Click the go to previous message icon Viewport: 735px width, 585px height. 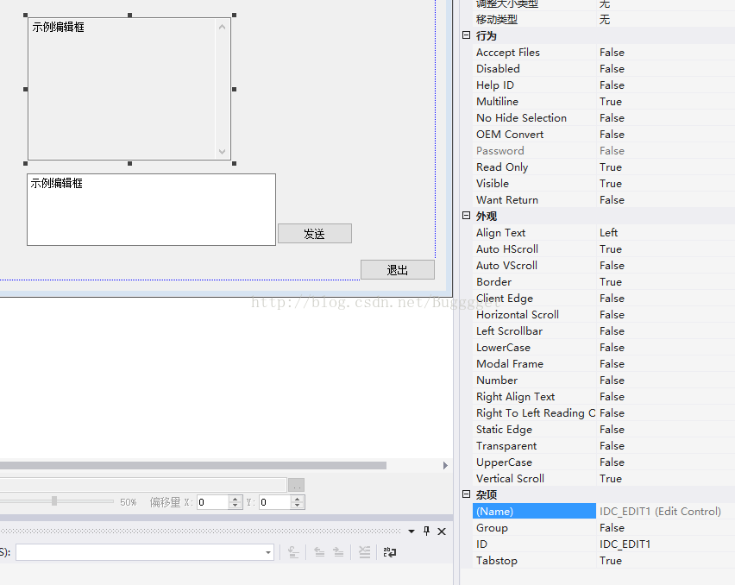tap(319, 552)
